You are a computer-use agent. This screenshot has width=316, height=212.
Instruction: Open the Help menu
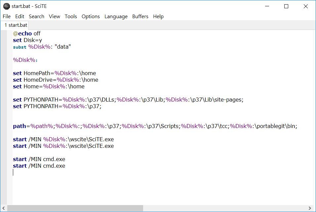coord(158,16)
